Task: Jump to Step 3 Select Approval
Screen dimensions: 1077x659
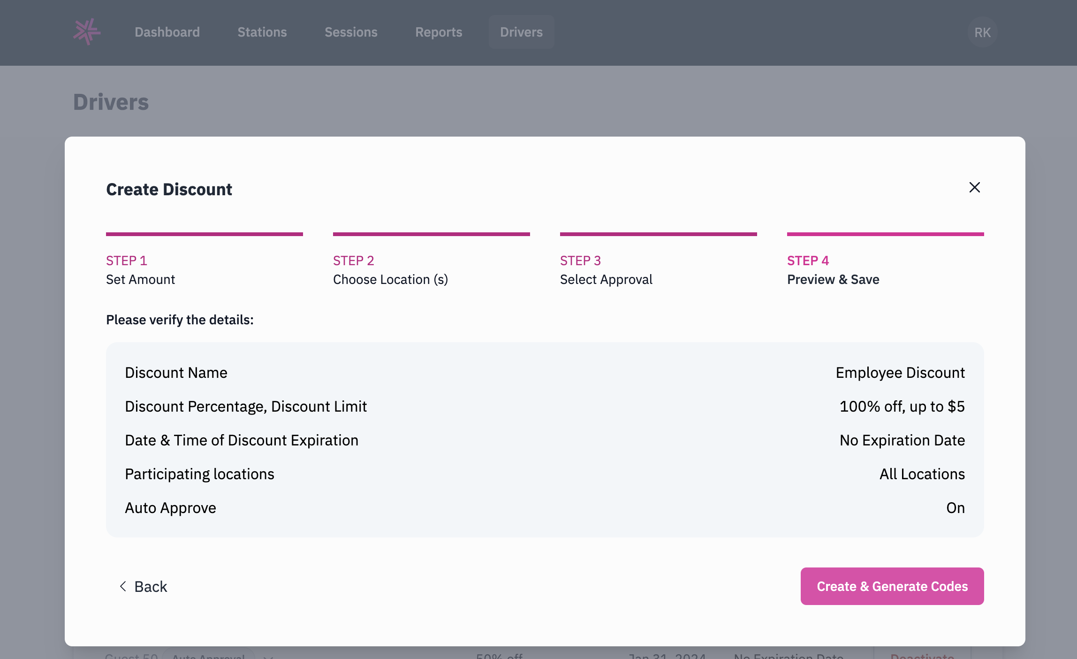Action: coord(659,260)
